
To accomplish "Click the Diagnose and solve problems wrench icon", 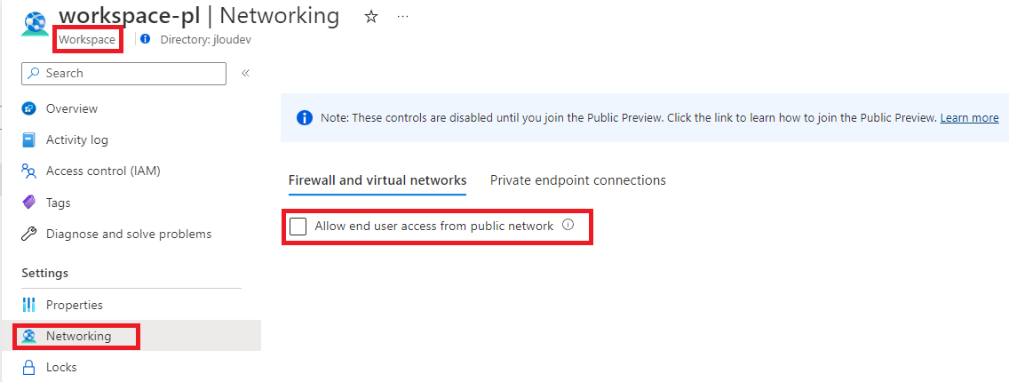I will pos(29,235).
